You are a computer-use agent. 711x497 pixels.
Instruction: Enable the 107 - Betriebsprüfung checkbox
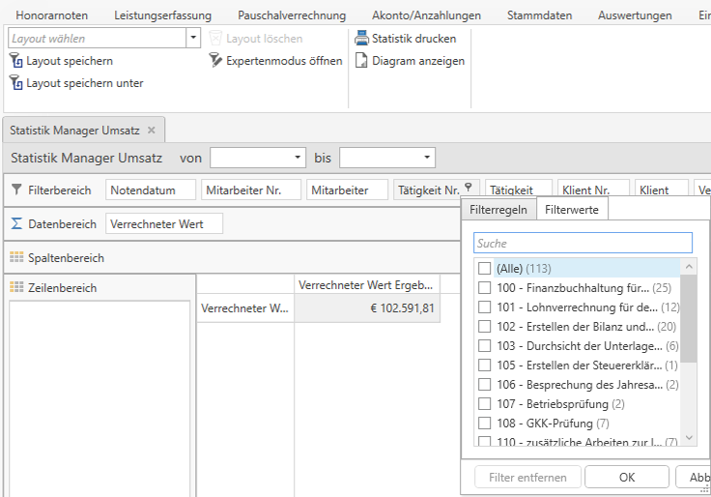485,403
